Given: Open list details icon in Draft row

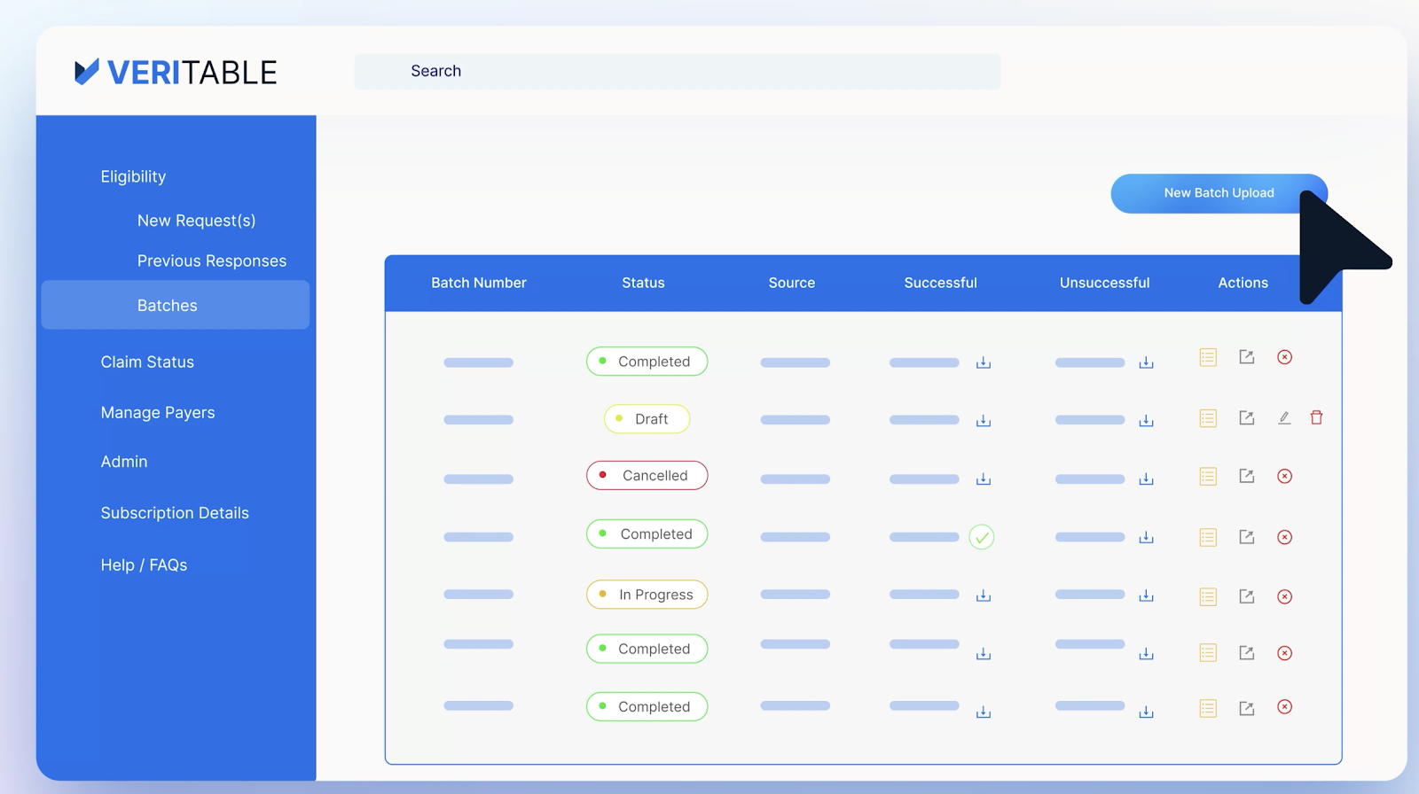Looking at the screenshot, I should [1208, 418].
